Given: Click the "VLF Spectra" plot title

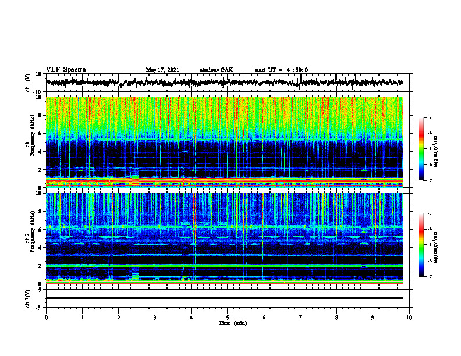Looking at the screenshot, I should point(66,70).
